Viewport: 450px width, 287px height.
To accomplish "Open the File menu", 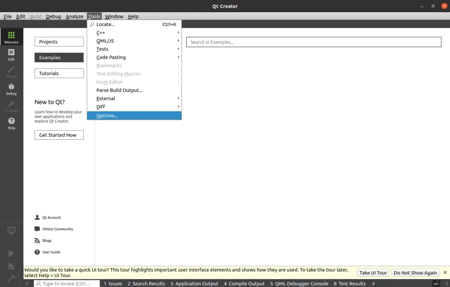I will 7,16.
